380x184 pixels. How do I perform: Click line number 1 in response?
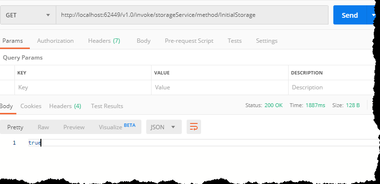(x=14, y=143)
